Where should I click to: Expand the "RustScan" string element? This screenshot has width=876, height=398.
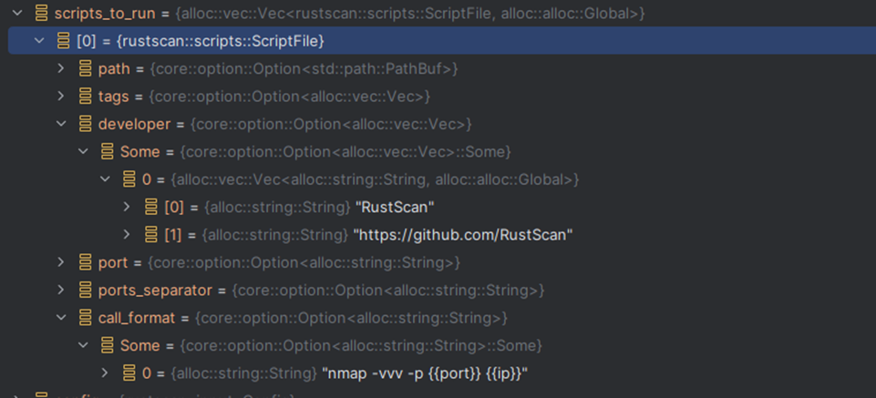128,207
